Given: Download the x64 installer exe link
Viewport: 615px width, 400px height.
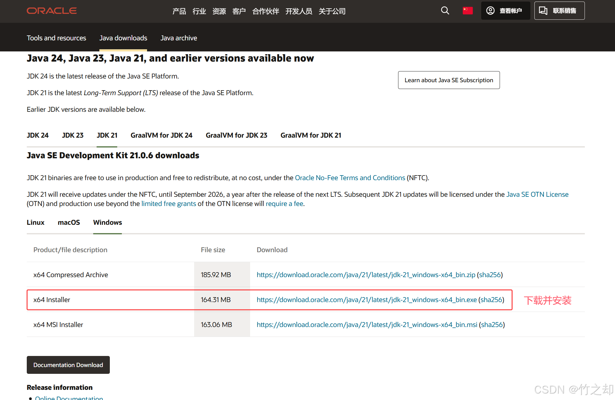Looking at the screenshot, I should pos(366,300).
